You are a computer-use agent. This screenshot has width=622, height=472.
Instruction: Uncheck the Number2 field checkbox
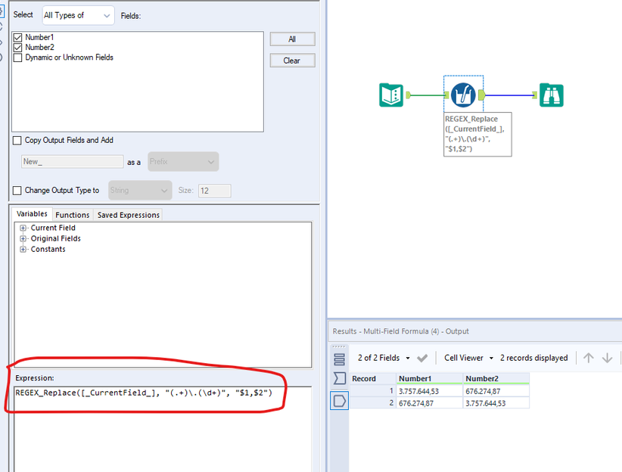click(17, 48)
